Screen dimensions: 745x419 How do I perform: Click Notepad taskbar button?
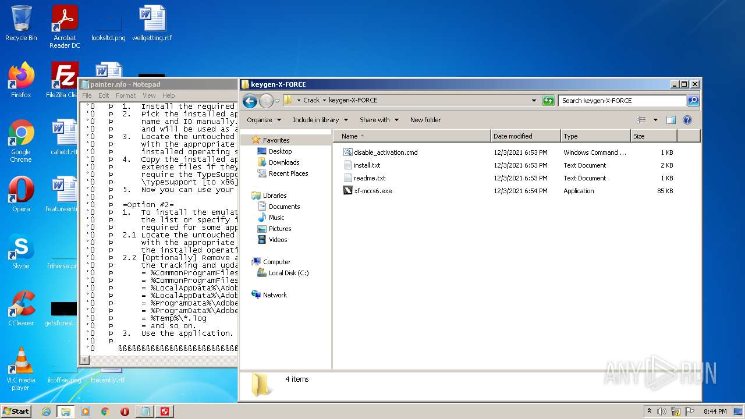click(x=144, y=411)
